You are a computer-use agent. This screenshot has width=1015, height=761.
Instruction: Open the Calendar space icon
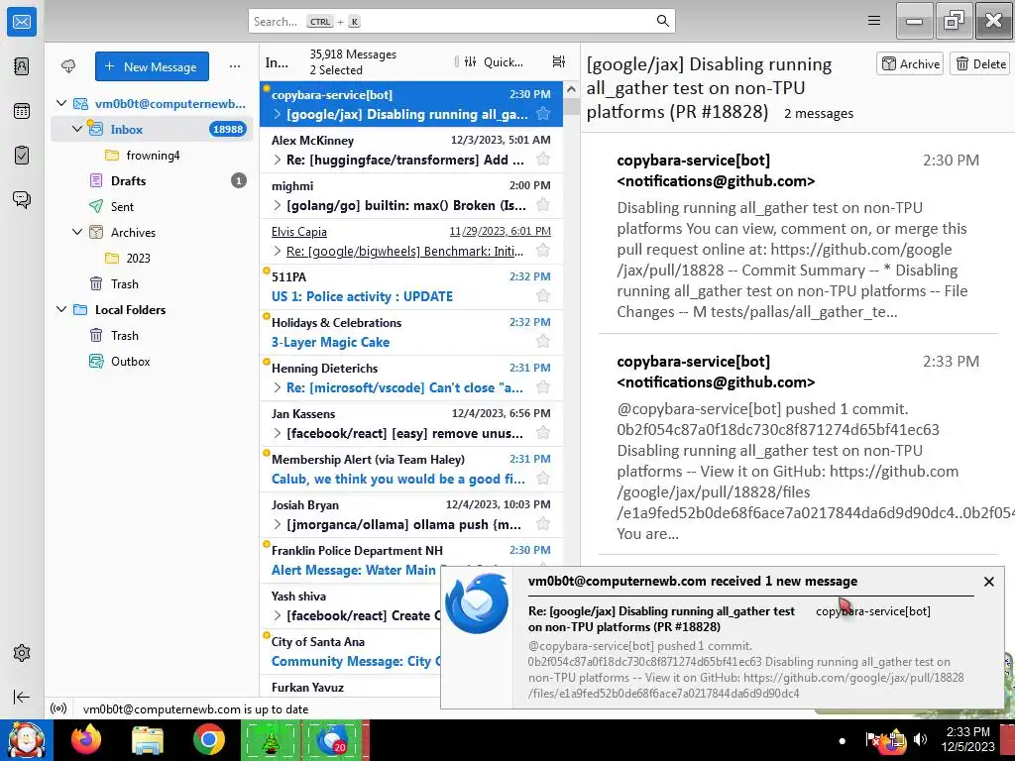pyautogui.click(x=22, y=111)
